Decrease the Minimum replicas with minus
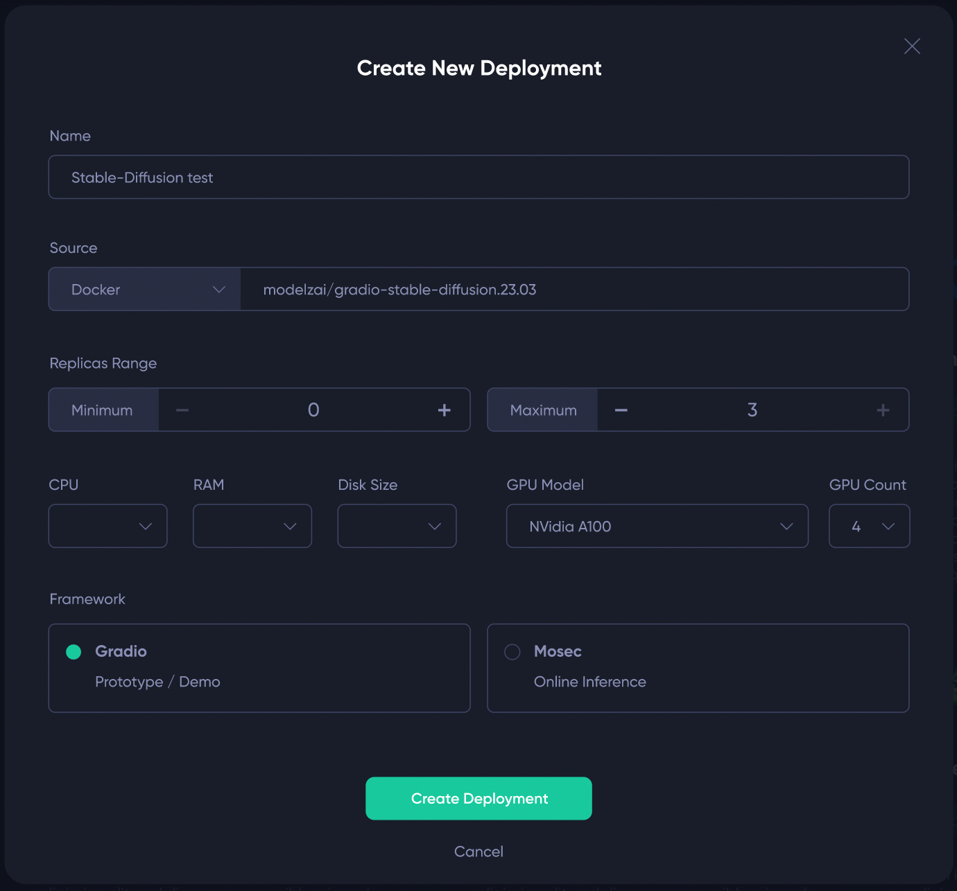This screenshot has width=957, height=891. [x=182, y=410]
